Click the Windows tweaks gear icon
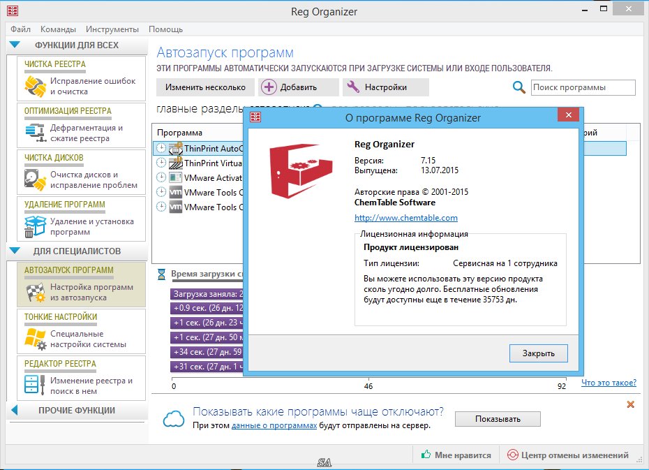 click(35, 339)
